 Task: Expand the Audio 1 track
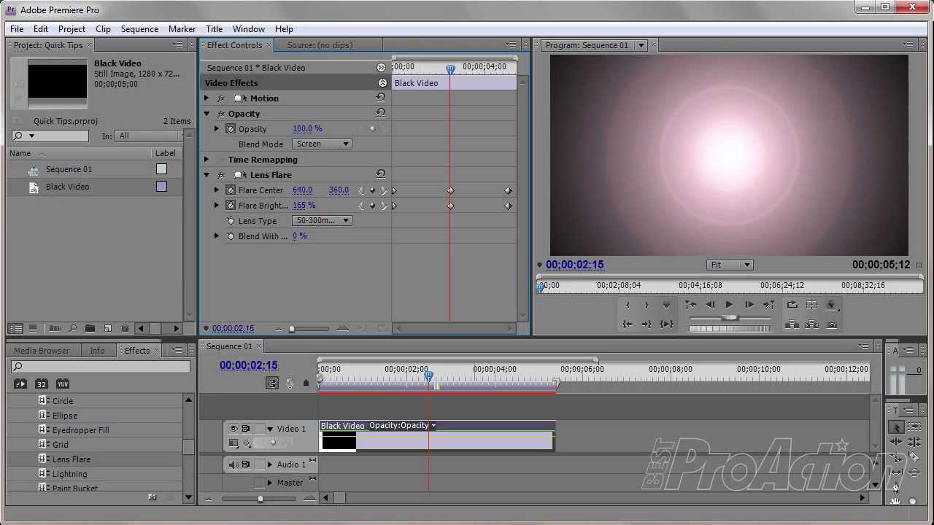(x=270, y=464)
